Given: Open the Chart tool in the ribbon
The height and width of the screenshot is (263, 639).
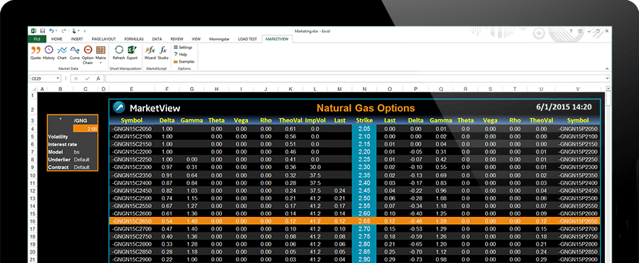Looking at the screenshot, I should (61, 53).
